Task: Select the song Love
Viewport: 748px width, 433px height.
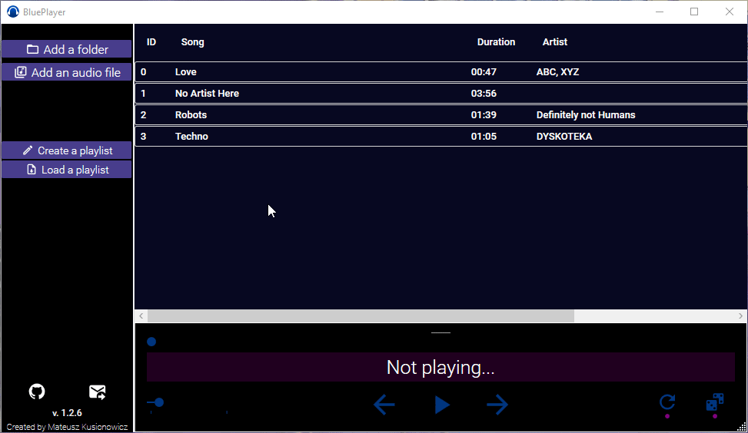Action: pyautogui.click(x=440, y=72)
